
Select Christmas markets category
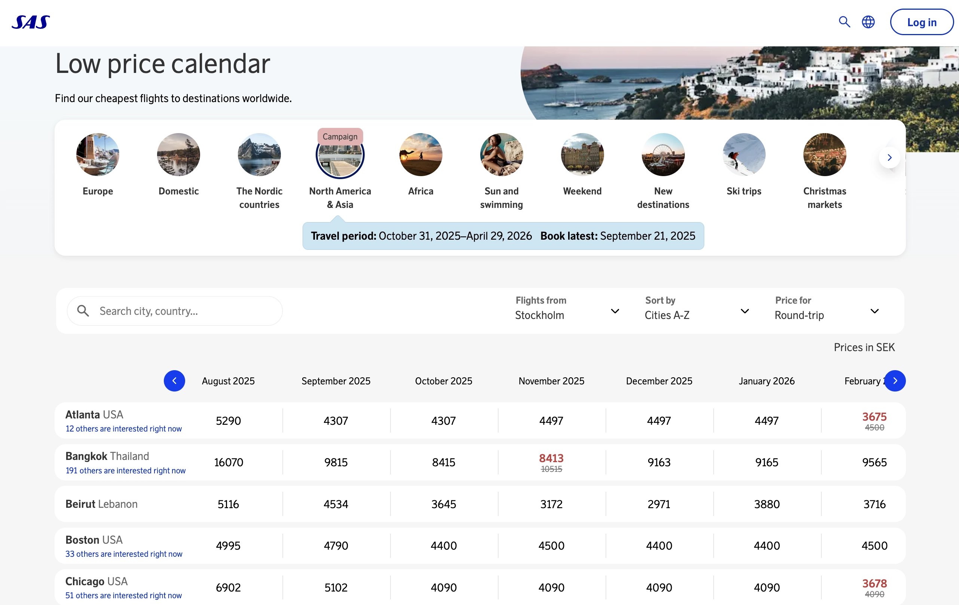click(x=825, y=154)
